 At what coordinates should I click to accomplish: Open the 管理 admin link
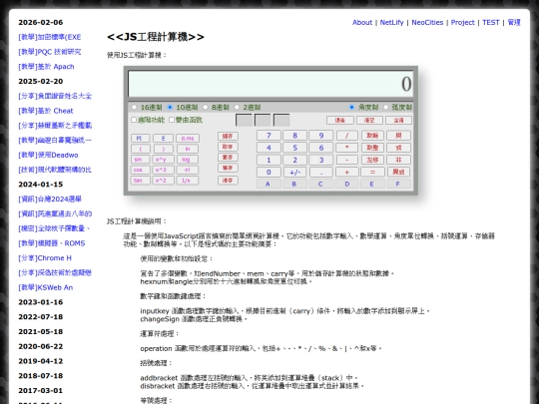[514, 22]
